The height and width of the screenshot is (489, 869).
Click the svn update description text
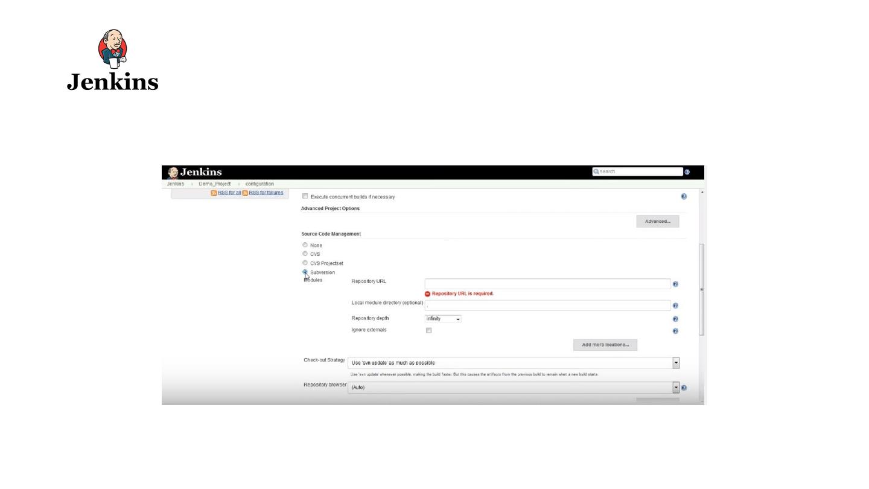click(474, 374)
